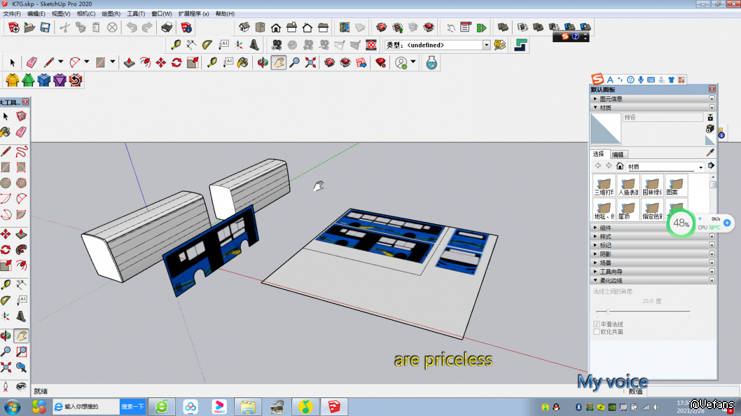Expand the 阴影 panel section

click(x=606, y=254)
